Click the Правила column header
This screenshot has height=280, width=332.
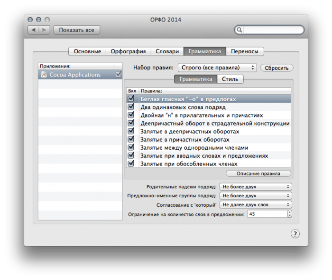tap(215, 91)
